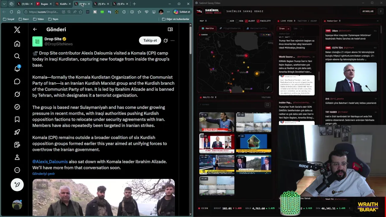Image resolution: width=386 pixels, height=217 pixels.
Task: Click the pencil edit icon on the map
Action: click(x=268, y=88)
